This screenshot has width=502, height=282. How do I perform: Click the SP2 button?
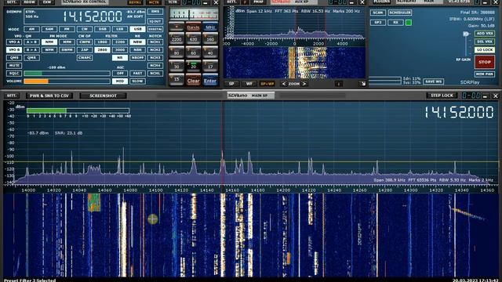[x=378, y=23]
